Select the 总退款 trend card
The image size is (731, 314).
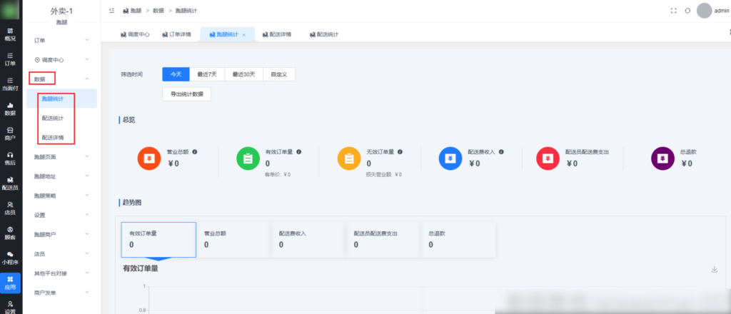point(458,240)
